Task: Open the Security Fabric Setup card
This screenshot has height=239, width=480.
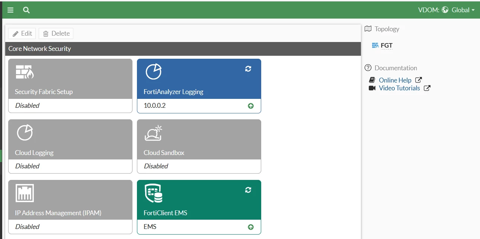Action: [x=70, y=85]
